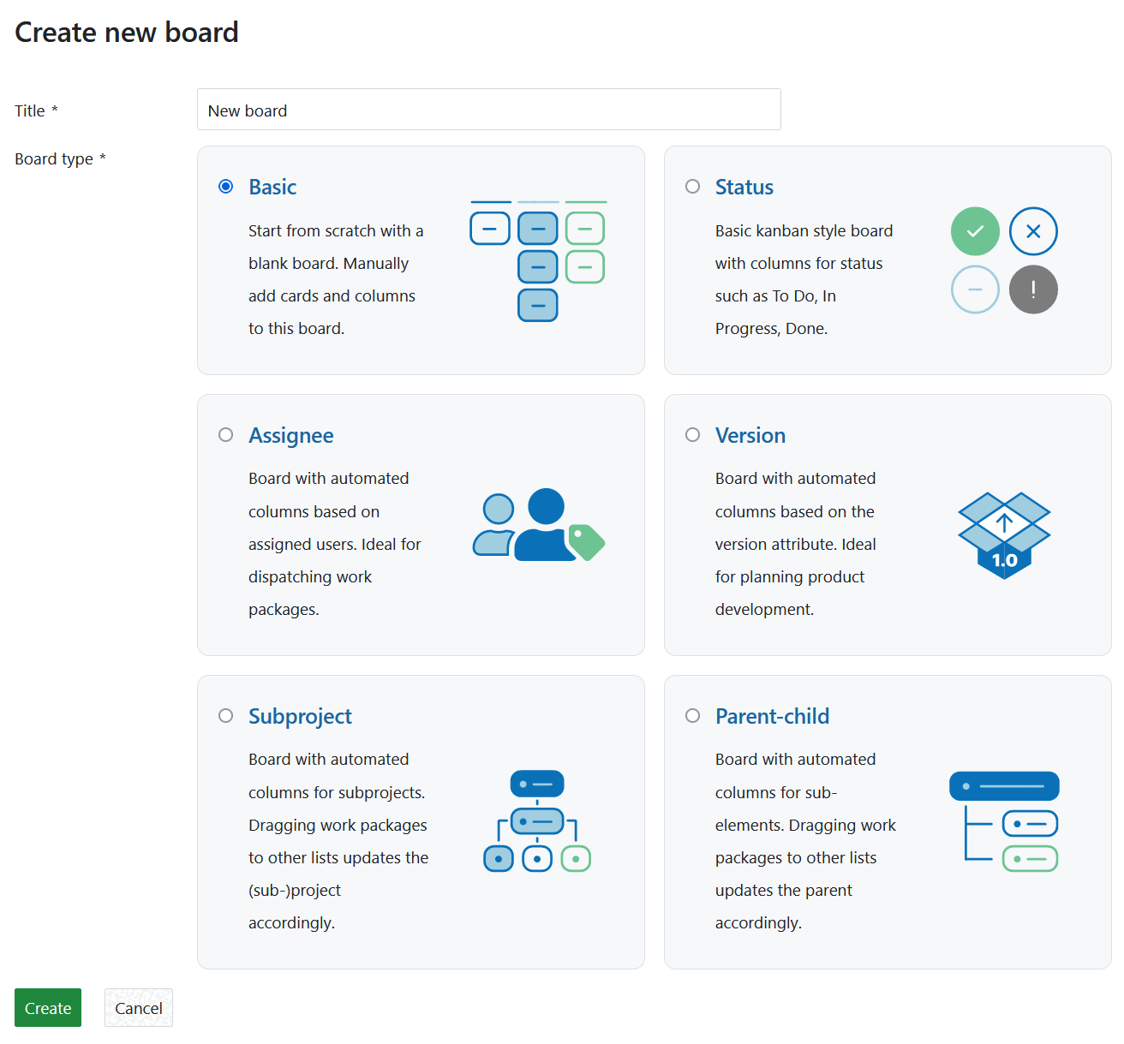The image size is (1124, 1044).
Task: Click the Parent-child tree illustration
Action: [x=1004, y=820]
